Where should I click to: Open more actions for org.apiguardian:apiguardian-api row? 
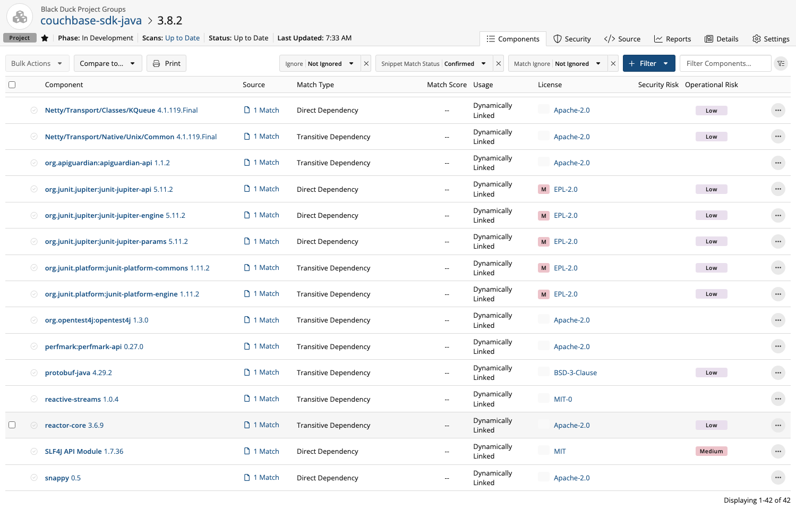778,163
